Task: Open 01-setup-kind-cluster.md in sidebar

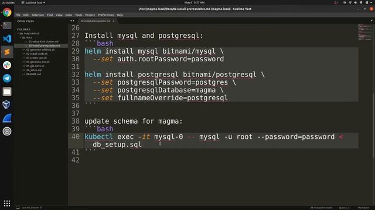Action: point(43,41)
